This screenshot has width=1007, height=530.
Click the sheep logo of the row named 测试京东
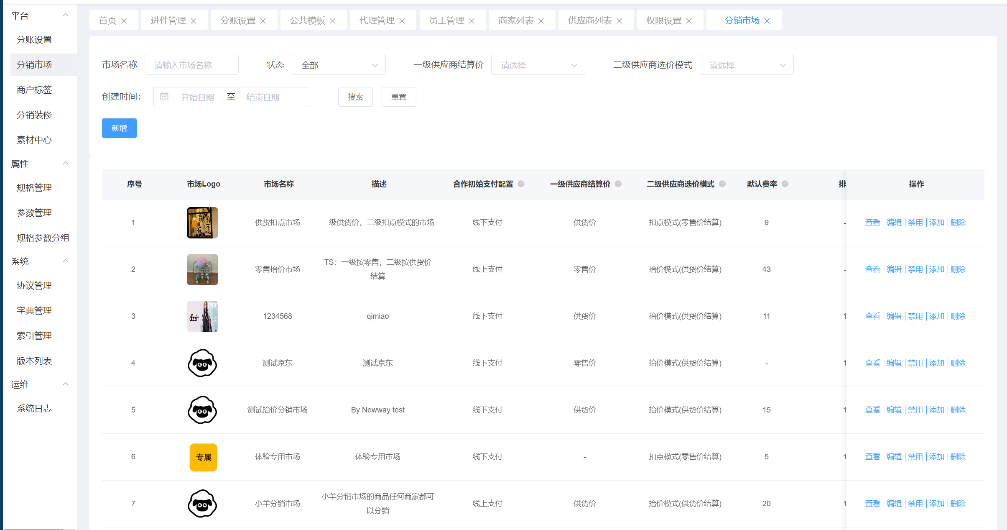pyautogui.click(x=202, y=363)
